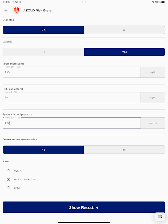
Task: Choose No for Treatment for hypertension
Action: click(x=43, y=150)
